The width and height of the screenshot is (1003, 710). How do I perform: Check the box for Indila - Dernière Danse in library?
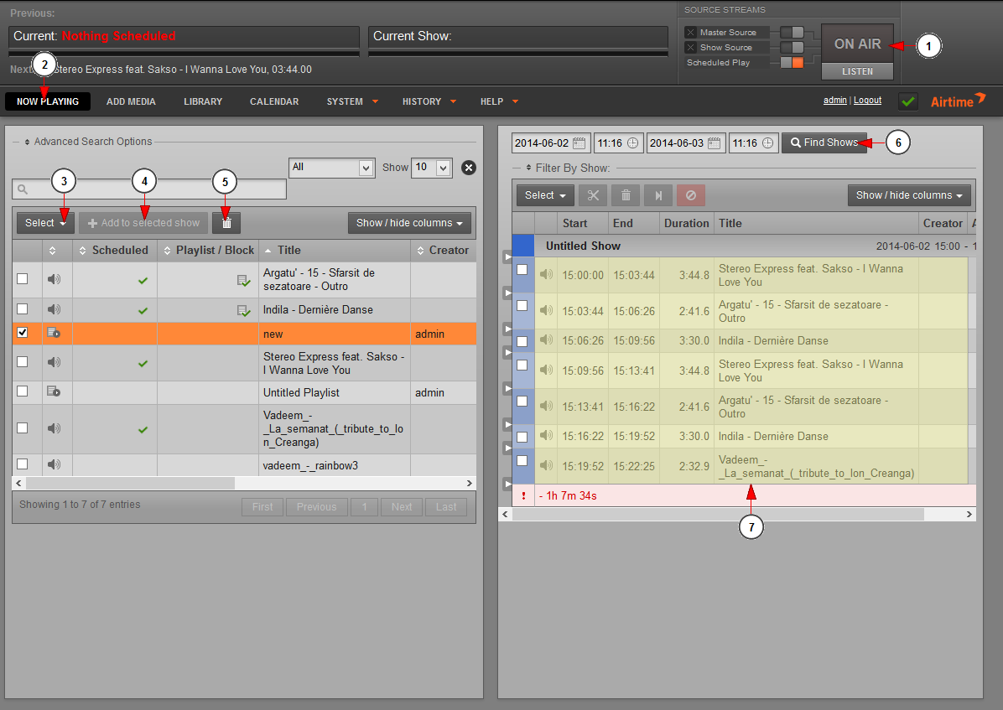(23, 309)
